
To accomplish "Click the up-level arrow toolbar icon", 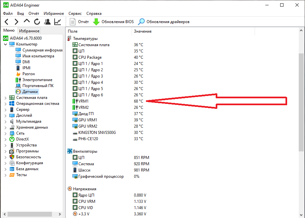I will [27, 21].
